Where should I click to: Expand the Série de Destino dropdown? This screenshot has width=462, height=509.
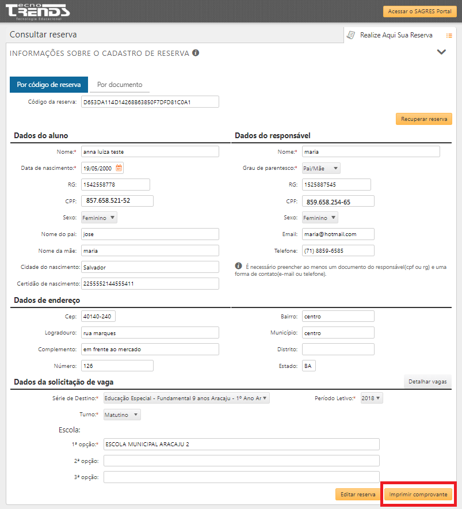coord(186,398)
